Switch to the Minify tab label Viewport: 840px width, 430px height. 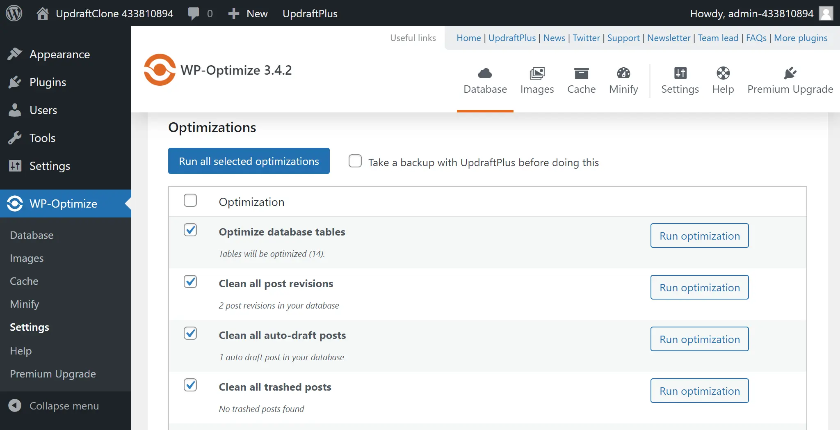(x=623, y=89)
